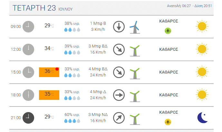Screen dimensions: 222x132
Task: Click the southeast wind arrow at 15:00
Action: pyautogui.click(x=119, y=72)
